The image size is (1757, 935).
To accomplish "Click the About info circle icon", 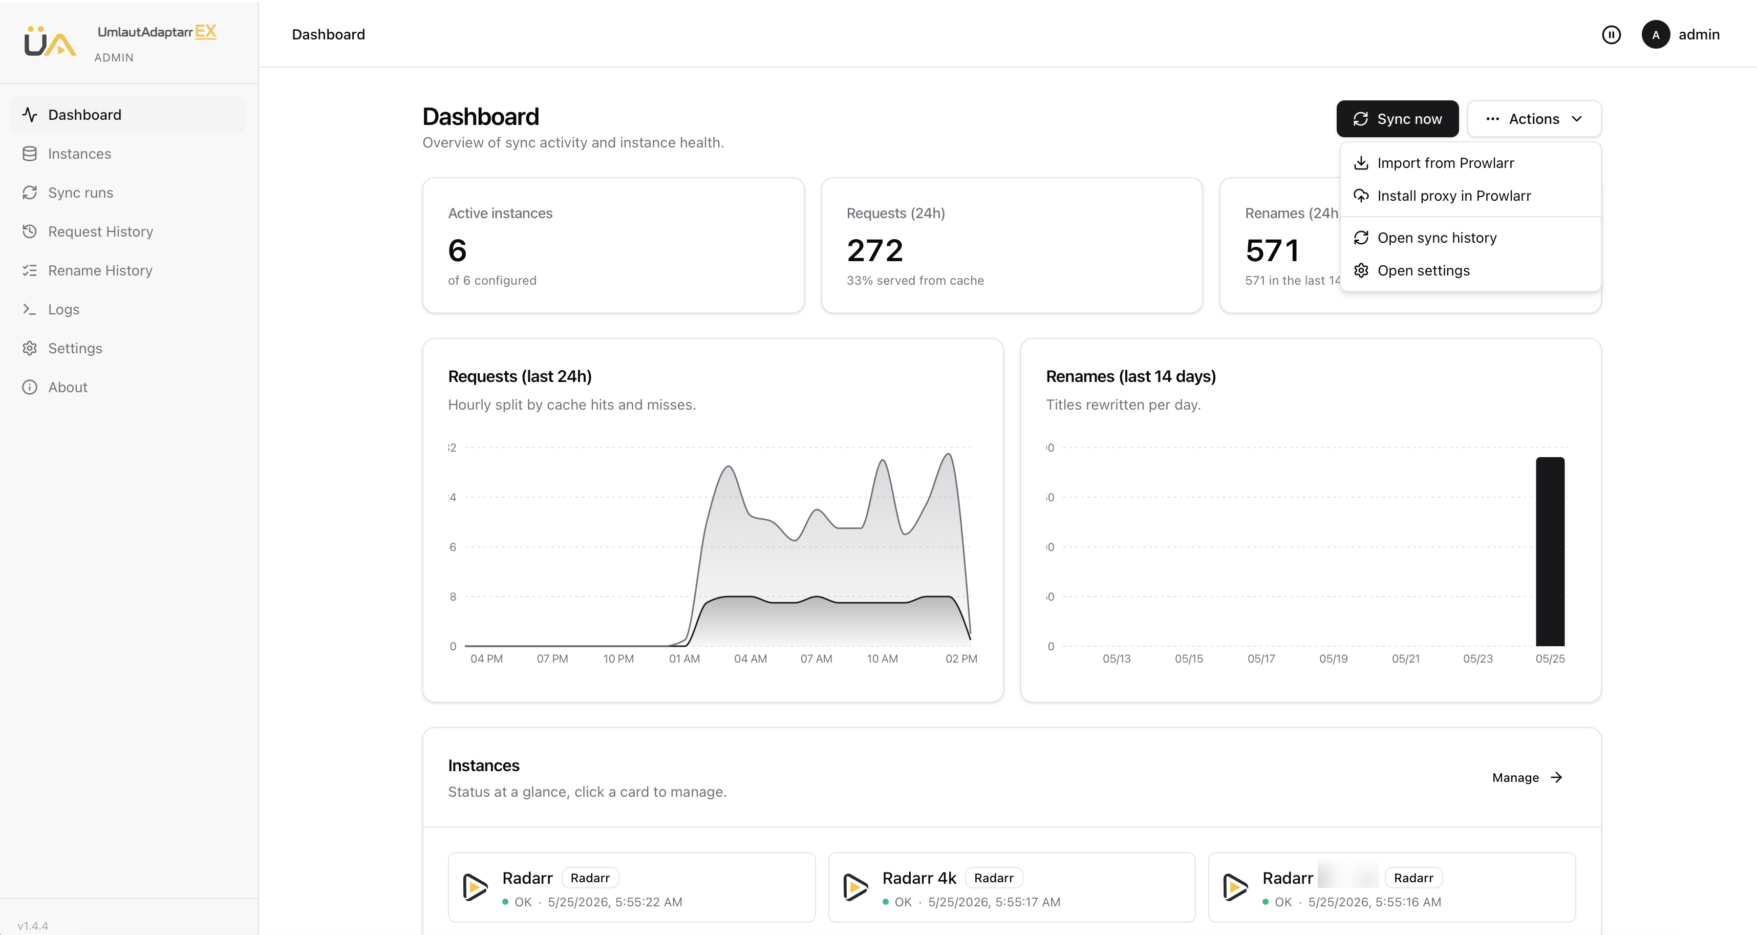I will point(29,387).
